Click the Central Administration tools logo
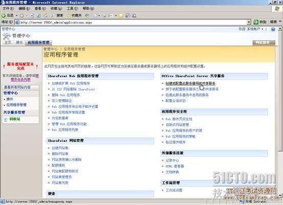 click(6, 36)
